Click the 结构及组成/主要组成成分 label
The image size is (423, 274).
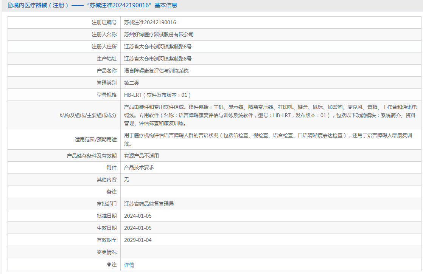coord(88,115)
